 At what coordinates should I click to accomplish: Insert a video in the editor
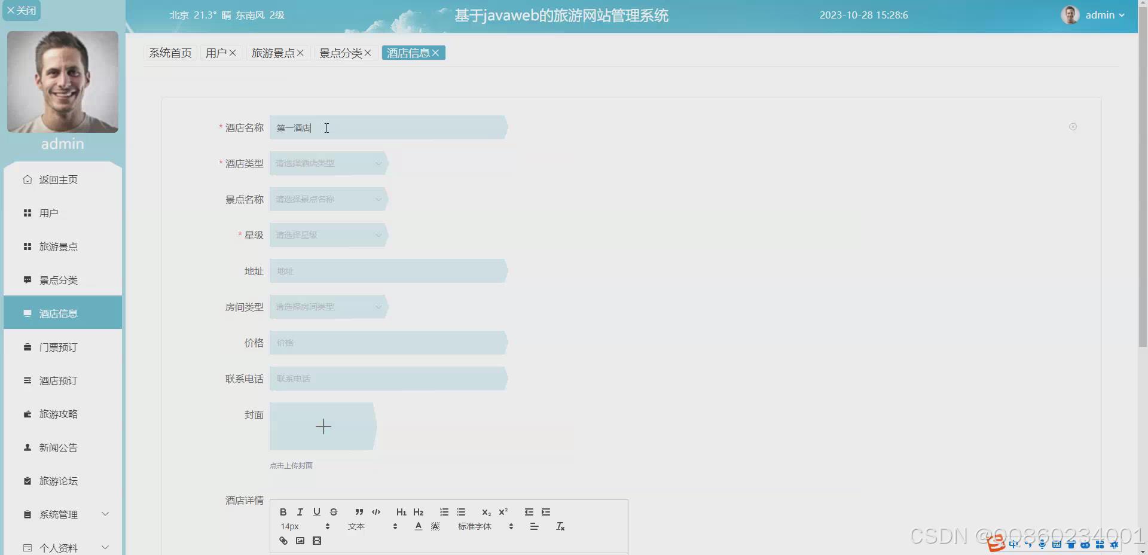pyautogui.click(x=317, y=541)
